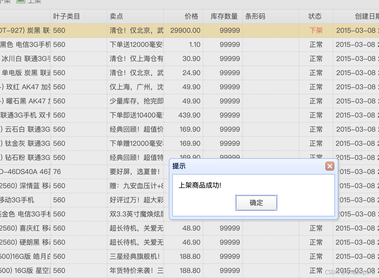Click the 经典回顾!超值价 selling point cell
Screen dimensions: 379x278
(135, 129)
